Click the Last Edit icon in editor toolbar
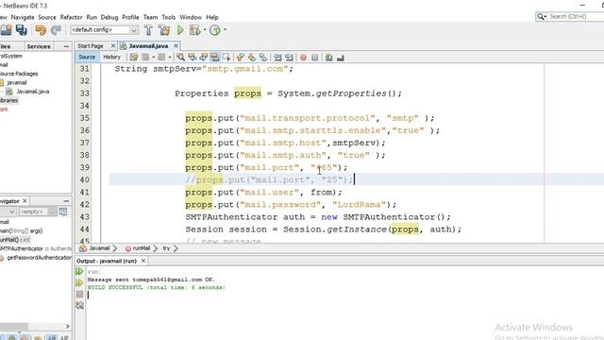The width and height of the screenshot is (604, 340). (134, 58)
